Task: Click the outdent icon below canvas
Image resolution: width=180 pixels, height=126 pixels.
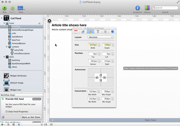Action: [x=46, y=125]
